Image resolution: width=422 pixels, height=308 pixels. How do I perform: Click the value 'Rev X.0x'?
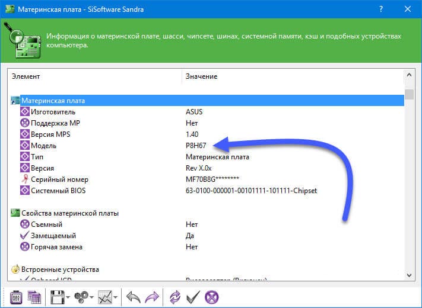[x=199, y=168]
